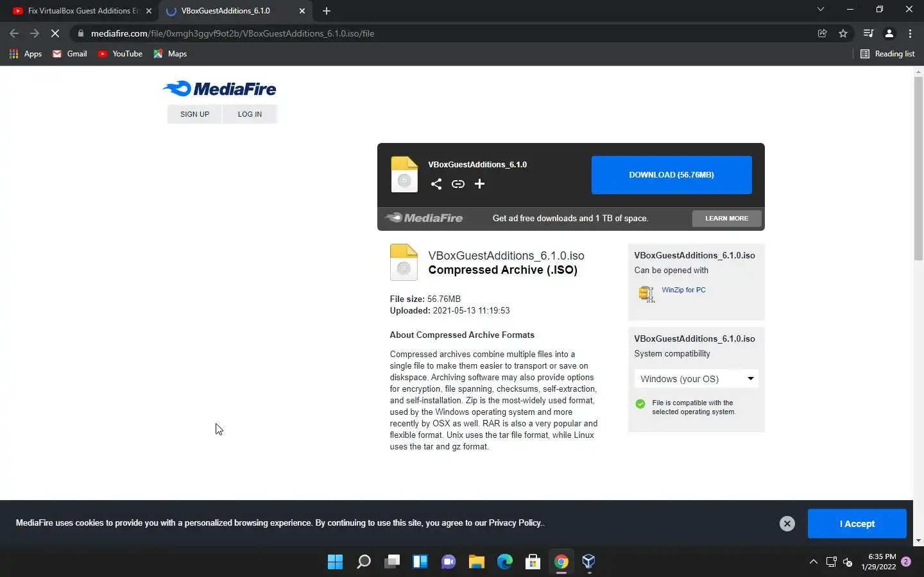Viewport: 924px width, 577px height.
Task: Open the Maps bookmark
Action: [170, 54]
